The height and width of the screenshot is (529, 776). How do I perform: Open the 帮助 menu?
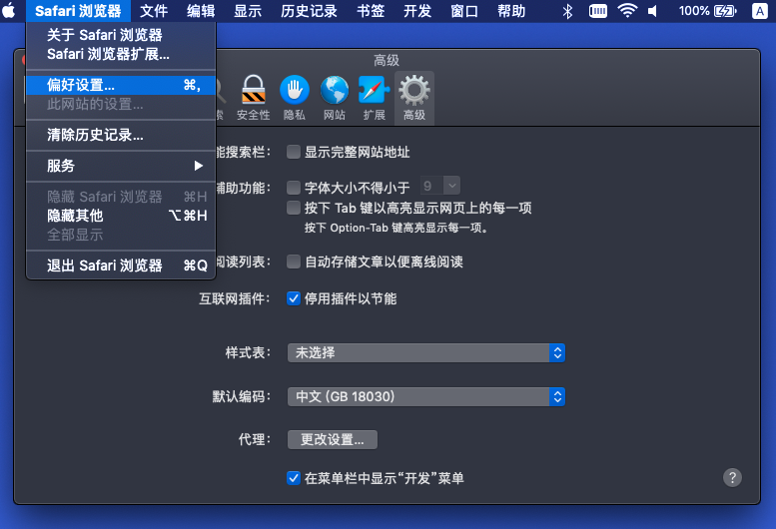tap(511, 11)
